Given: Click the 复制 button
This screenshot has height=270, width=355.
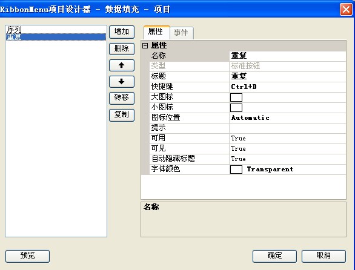Looking at the screenshot, I should tap(122, 115).
